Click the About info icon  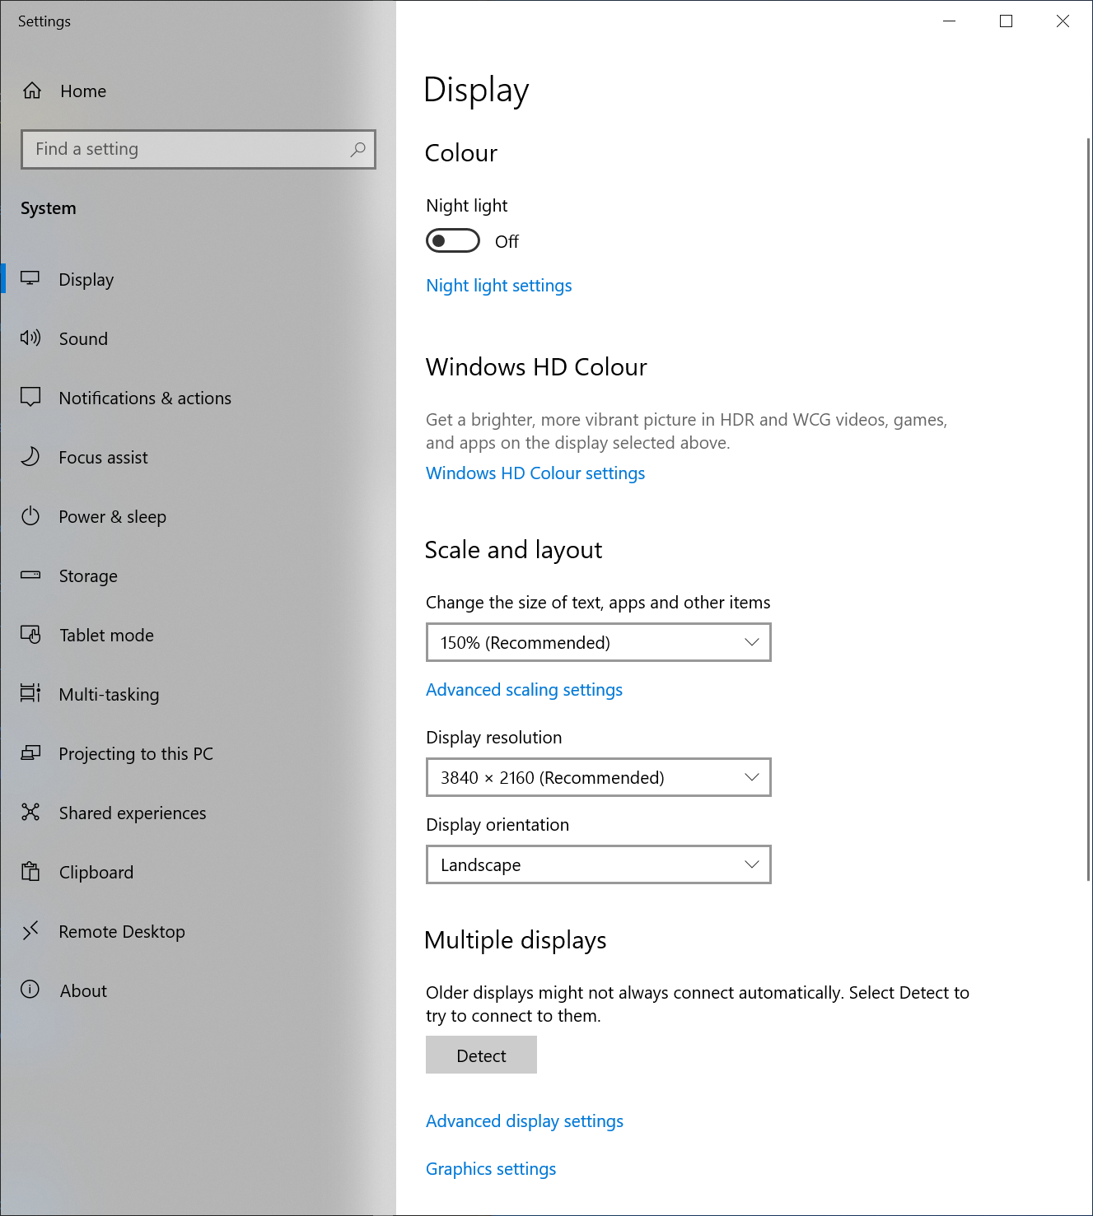point(30,990)
